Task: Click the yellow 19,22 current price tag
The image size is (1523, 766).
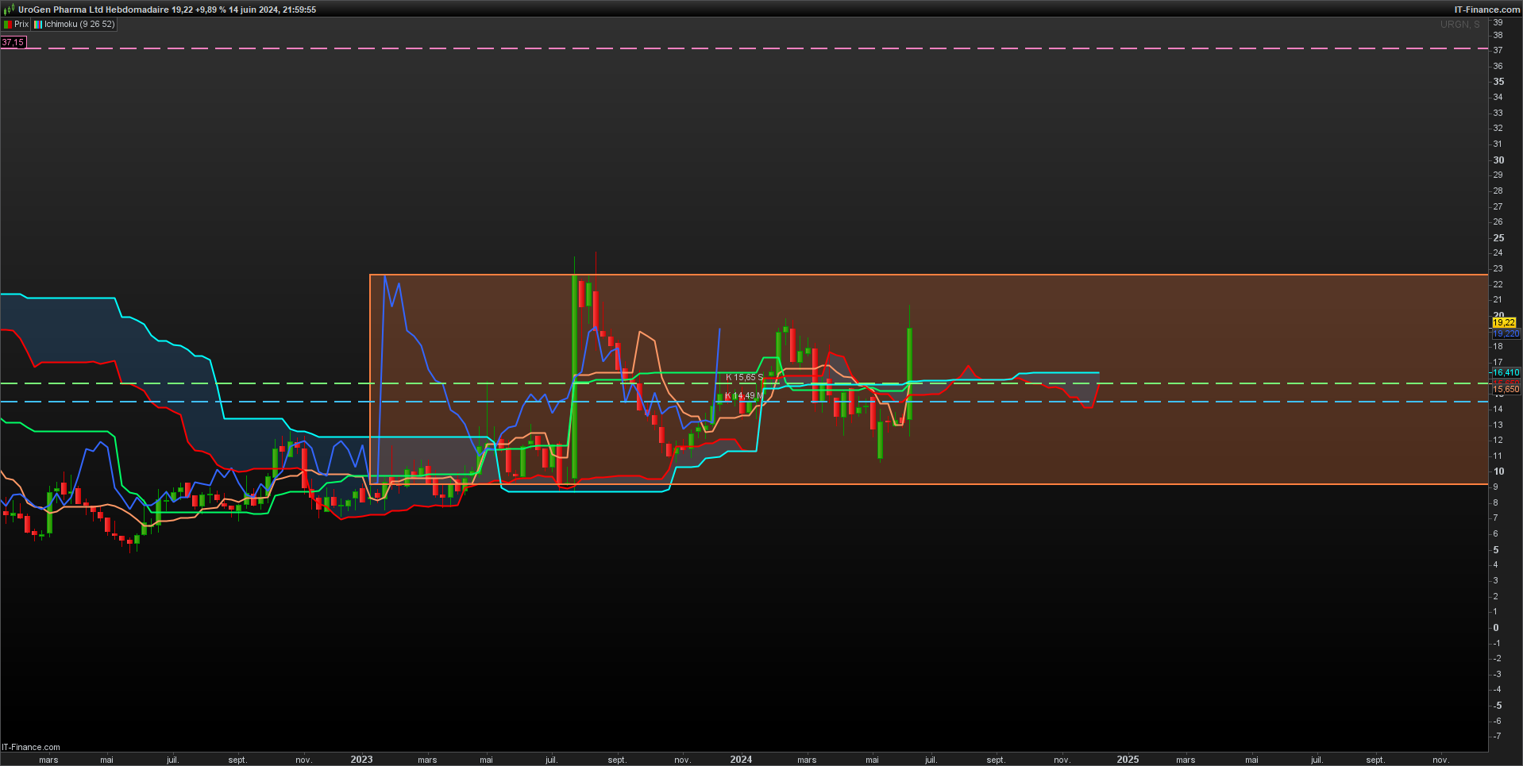Action: click(1504, 323)
